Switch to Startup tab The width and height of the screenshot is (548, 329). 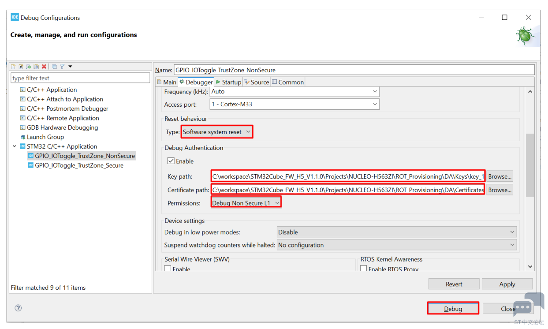(x=228, y=82)
